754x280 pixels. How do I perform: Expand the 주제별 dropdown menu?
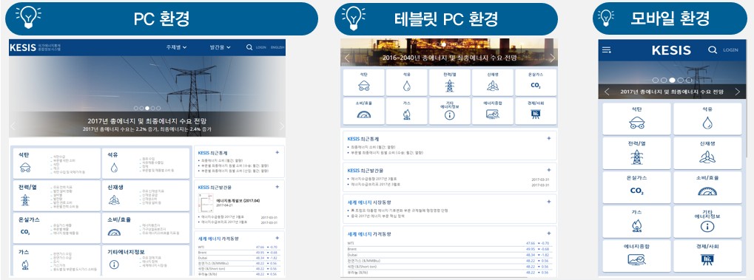click(177, 47)
